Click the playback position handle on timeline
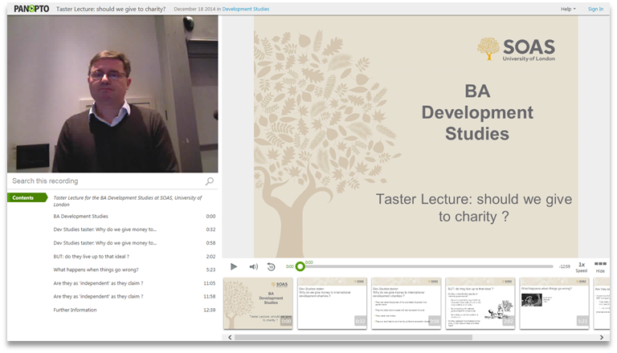 coord(300,266)
